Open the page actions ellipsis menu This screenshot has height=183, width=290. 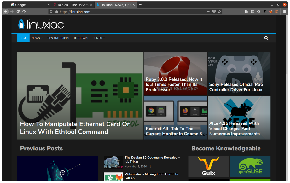208,11
